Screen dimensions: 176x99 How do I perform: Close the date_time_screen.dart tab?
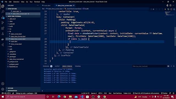pos(74,5)
